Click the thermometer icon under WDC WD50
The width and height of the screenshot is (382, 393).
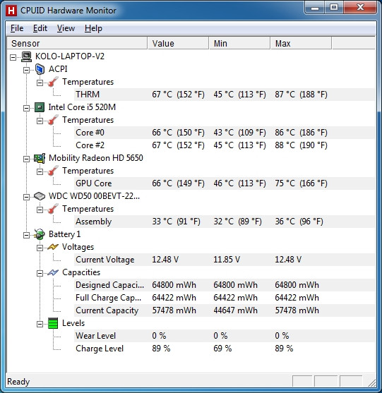tap(53, 209)
